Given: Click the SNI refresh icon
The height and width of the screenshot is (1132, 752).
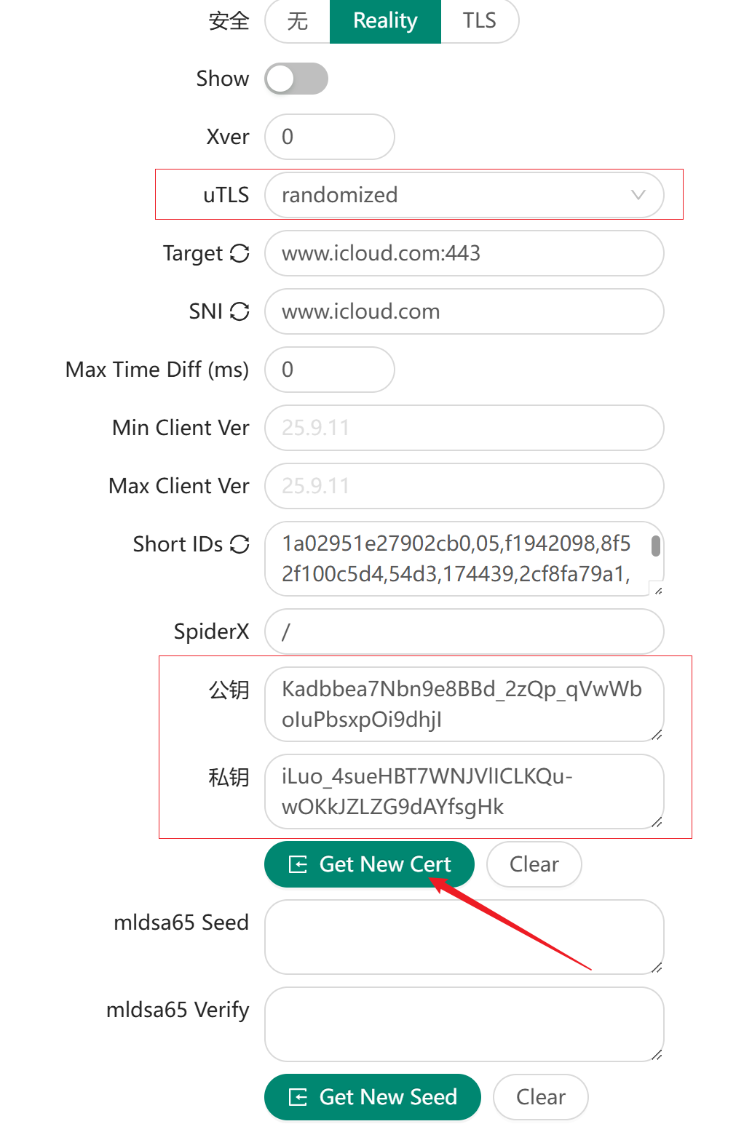Looking at the screenshot, I should 240,311.
